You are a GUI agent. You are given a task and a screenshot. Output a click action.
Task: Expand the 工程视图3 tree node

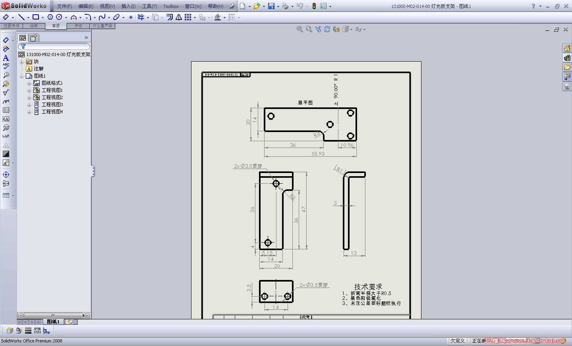point(29,105)
